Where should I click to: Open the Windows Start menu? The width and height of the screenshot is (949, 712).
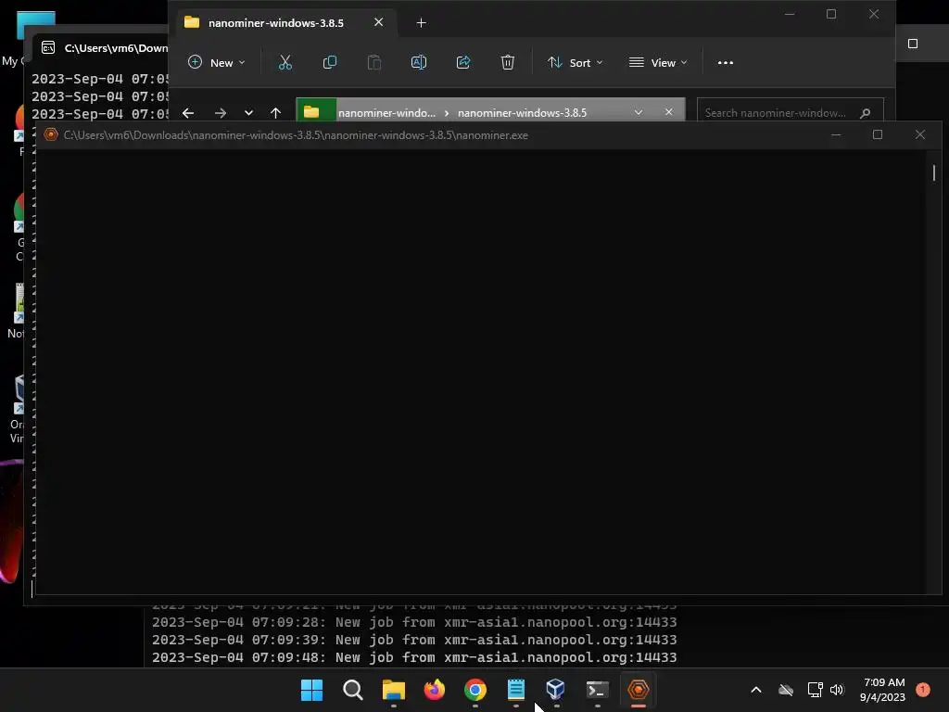pos(311,690)
